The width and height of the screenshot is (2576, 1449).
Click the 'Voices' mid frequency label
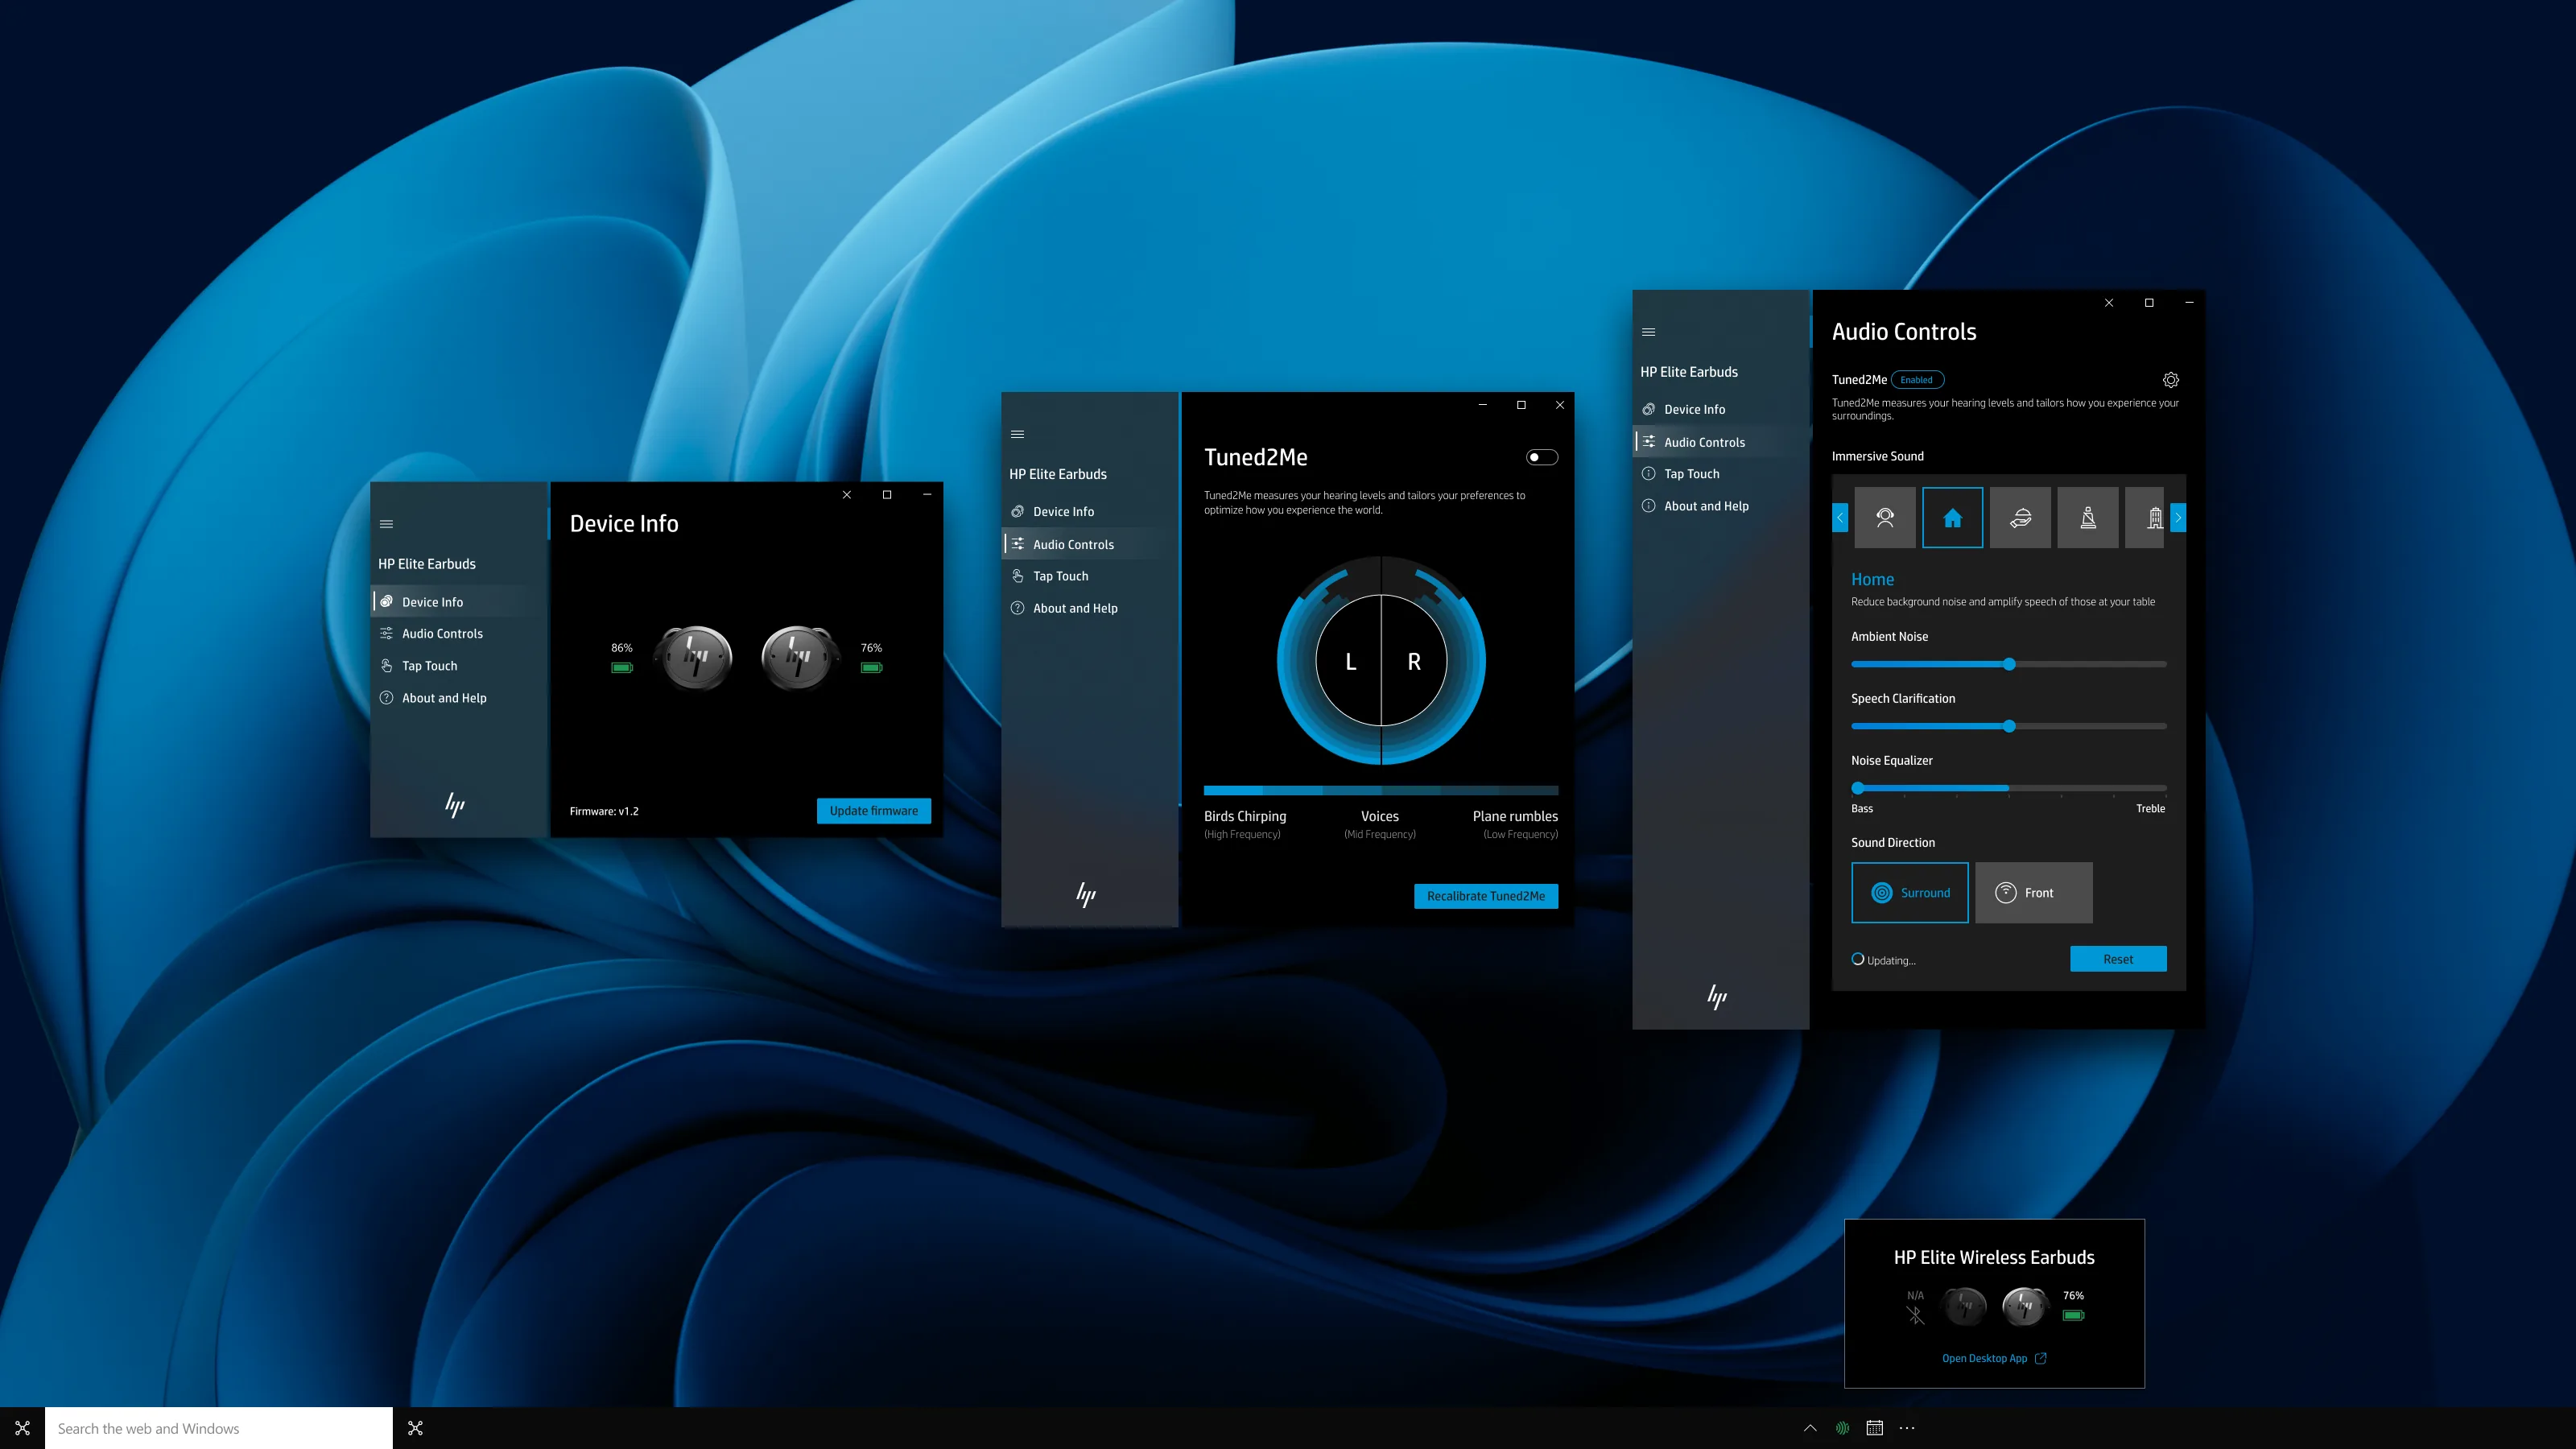[1380, 816]
